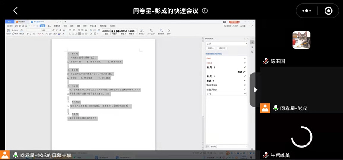Open the 显示 dropdown below the styles list
Screen dimensions: 343x160
tap(229, 146)
